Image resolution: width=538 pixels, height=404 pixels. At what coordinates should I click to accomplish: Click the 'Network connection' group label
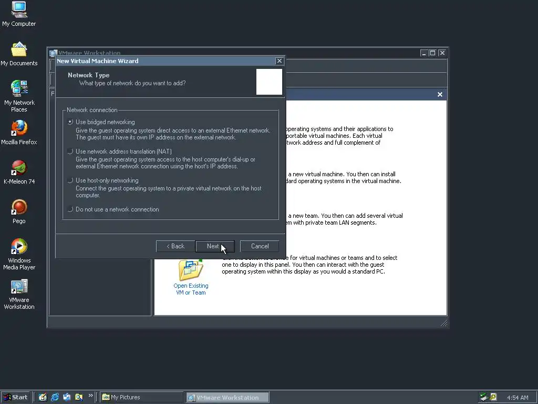tap(92, 110)
